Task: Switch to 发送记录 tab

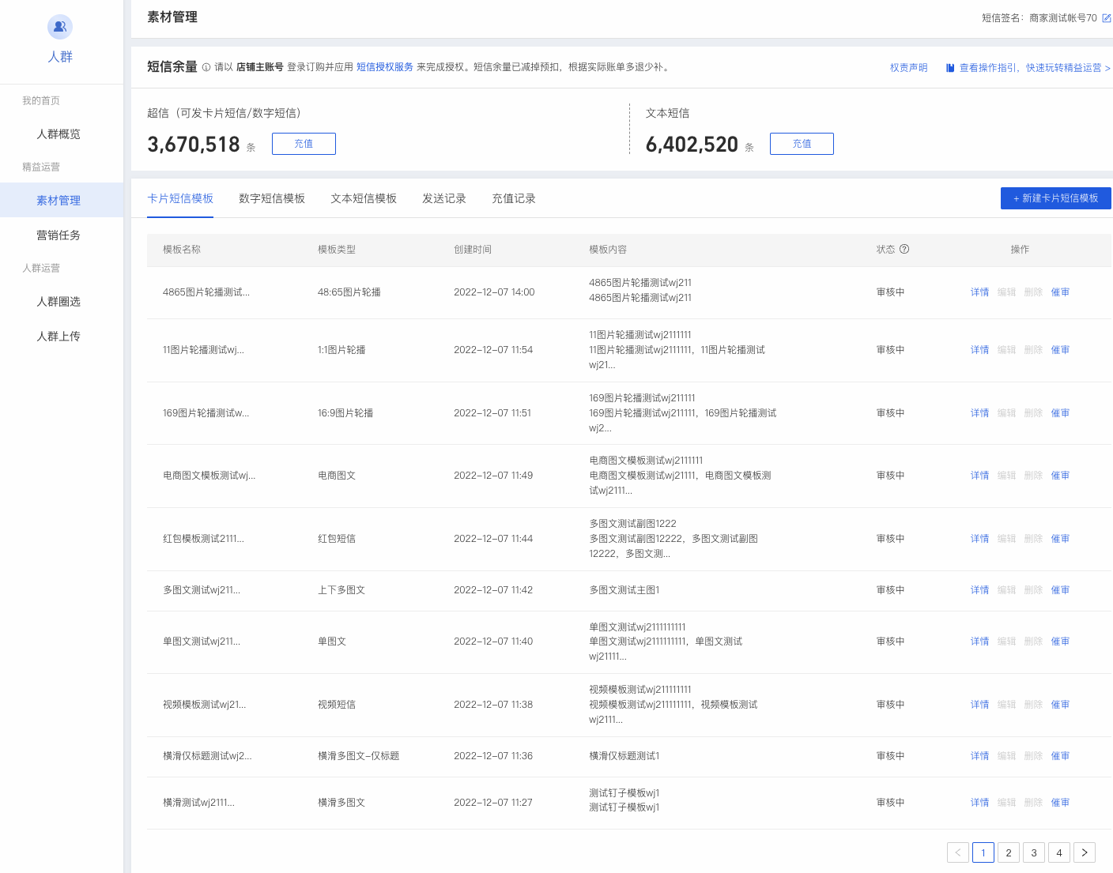Action: point(444,198)
